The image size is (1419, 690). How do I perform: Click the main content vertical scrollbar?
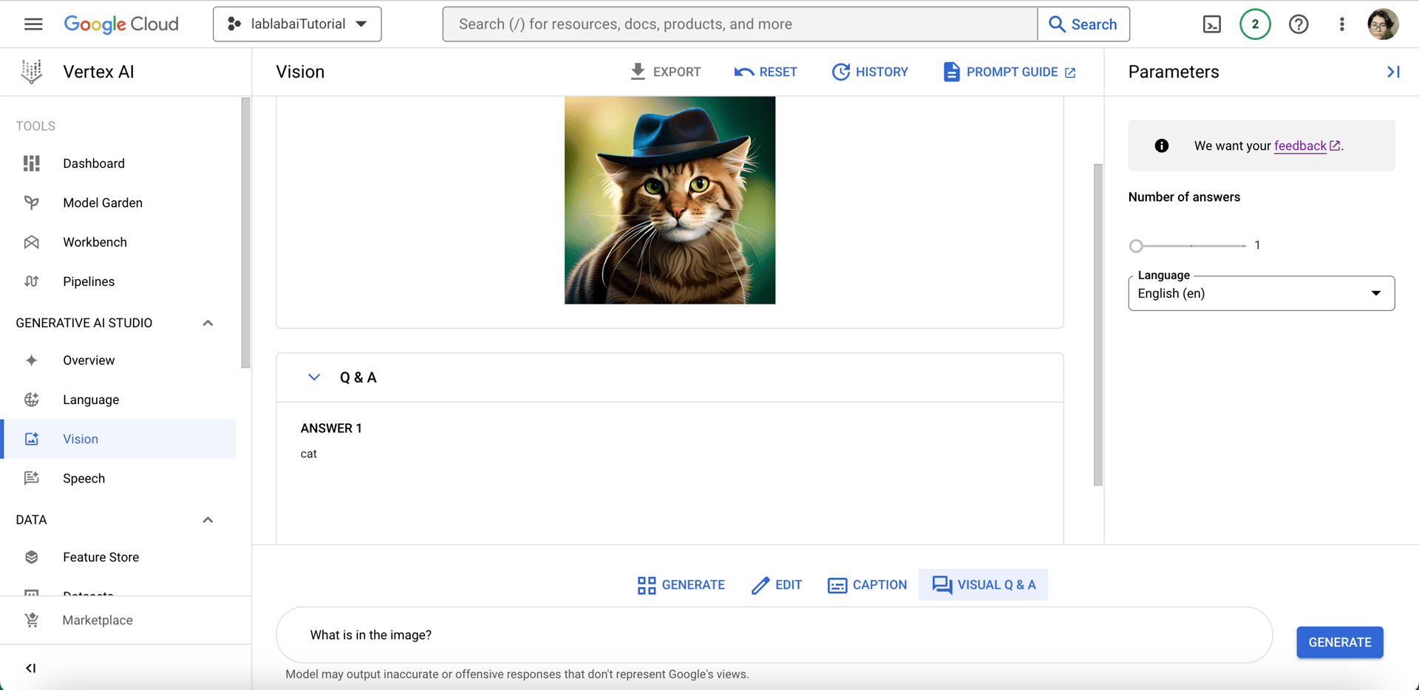(x=1098, y=324)
